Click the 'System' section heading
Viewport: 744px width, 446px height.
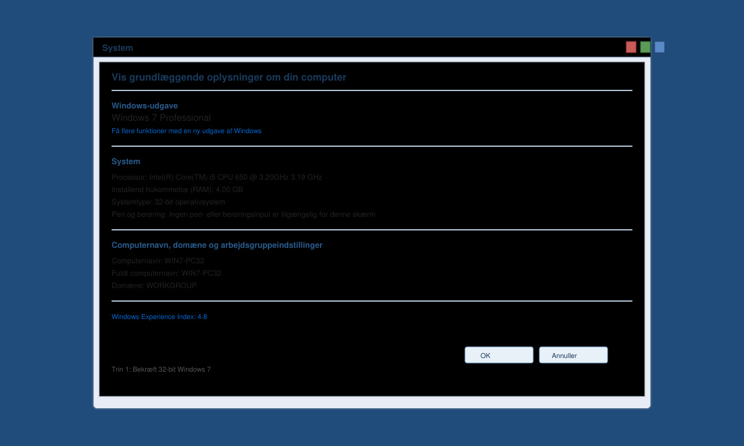click(126, 161)
